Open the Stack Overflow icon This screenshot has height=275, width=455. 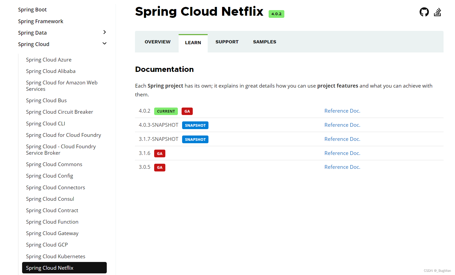pyautogui.click(x=437, y=12)
